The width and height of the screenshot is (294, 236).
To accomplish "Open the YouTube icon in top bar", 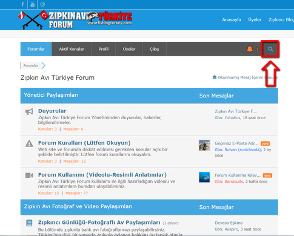I will click(x=32, y=4).
